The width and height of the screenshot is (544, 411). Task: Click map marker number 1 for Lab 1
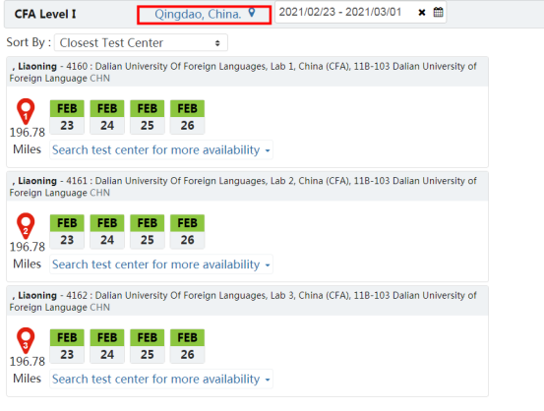(26, 111)
